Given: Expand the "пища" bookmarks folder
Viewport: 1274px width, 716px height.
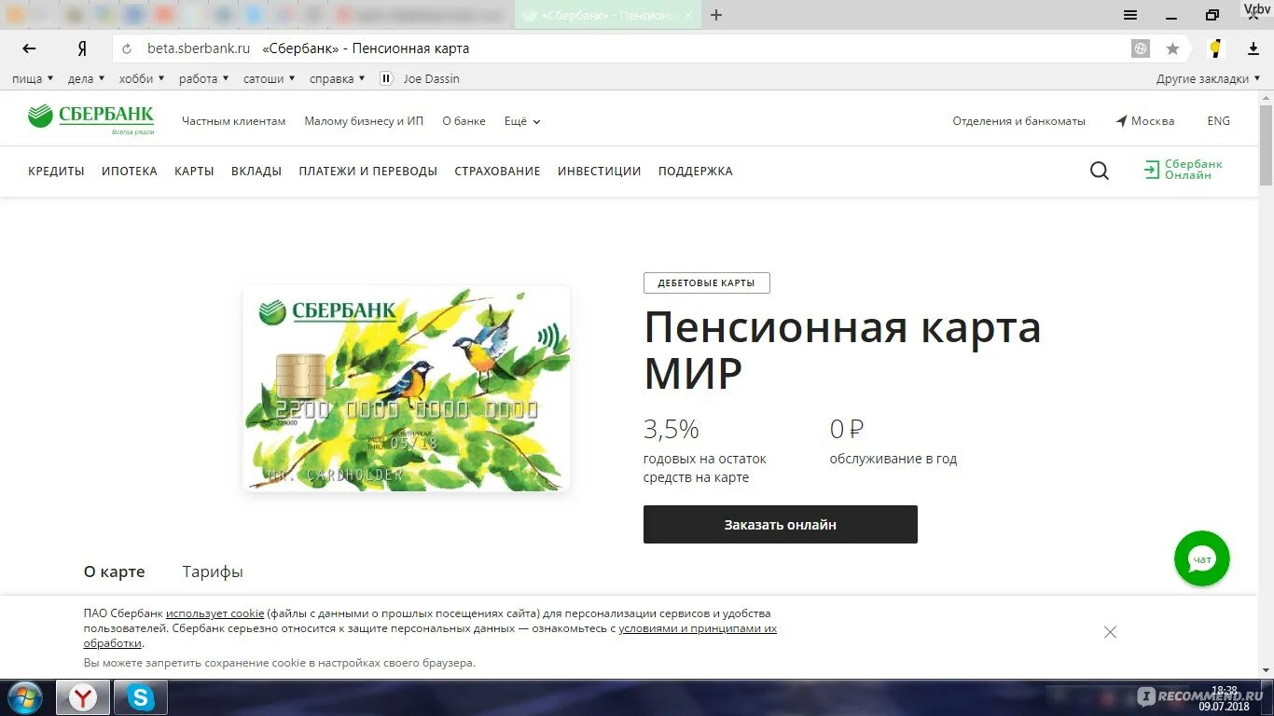Looking at the screenshot, I should tap(33, 79).
